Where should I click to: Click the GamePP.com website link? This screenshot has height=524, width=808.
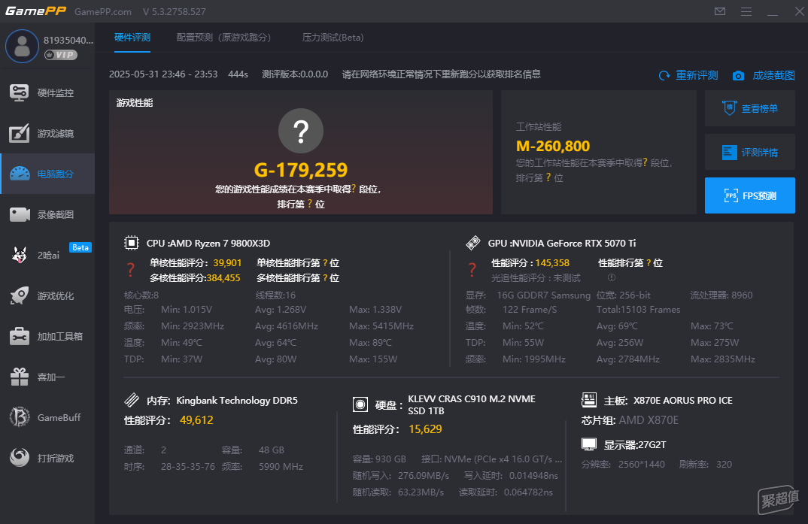[103, 12]
